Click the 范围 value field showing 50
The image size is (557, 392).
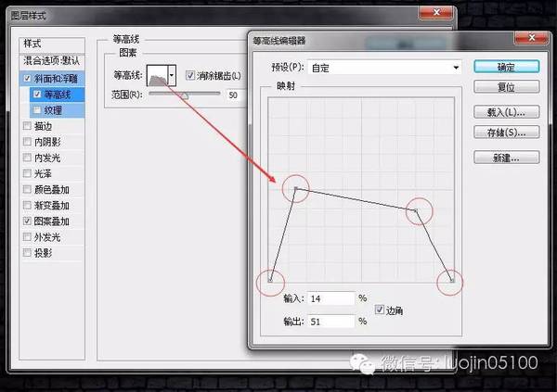(x=237, y=95)
